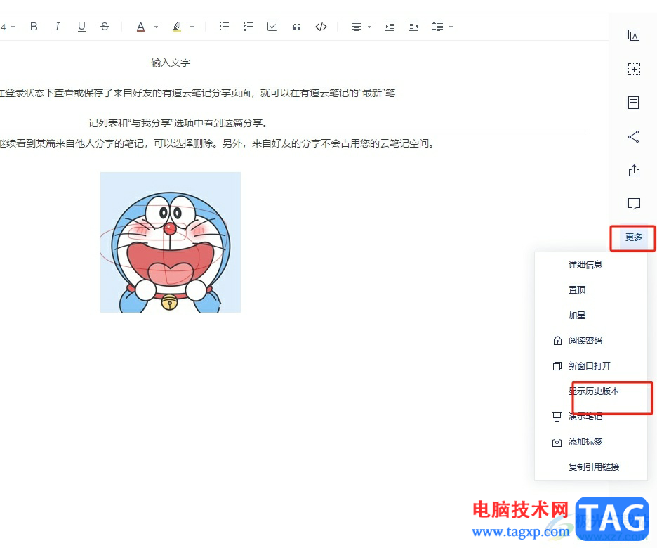Select 复制引用链接 menu entry

click(593, 467)
